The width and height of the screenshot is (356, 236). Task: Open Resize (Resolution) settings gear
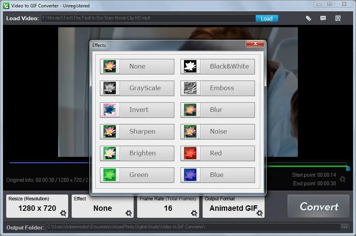click(63, 213)
